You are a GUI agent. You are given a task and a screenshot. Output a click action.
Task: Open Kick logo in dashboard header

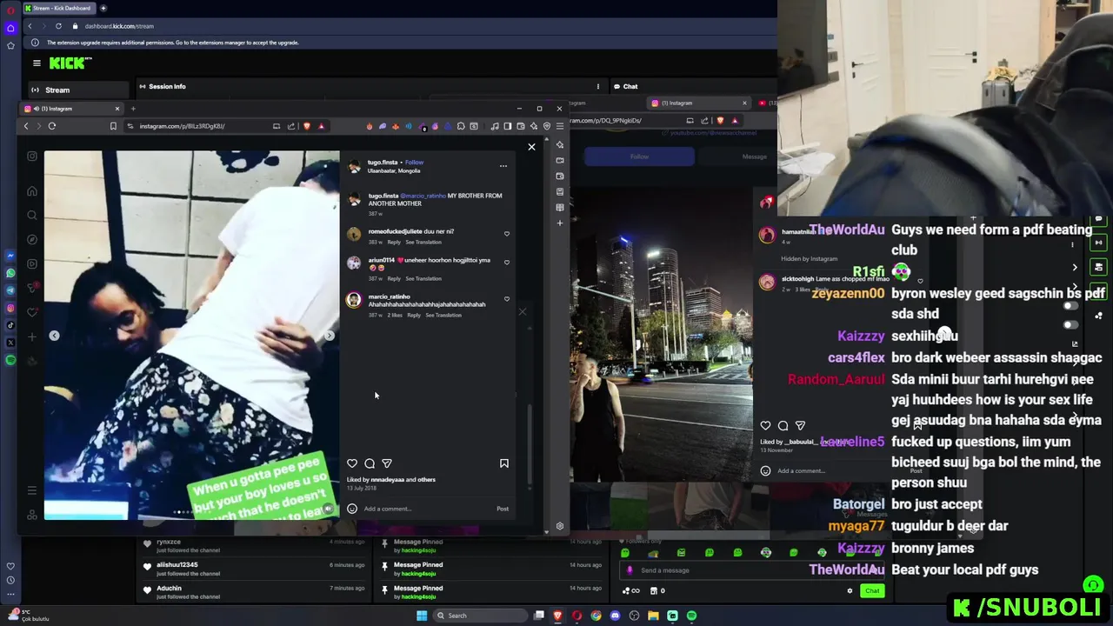click(x=70, y=63)
